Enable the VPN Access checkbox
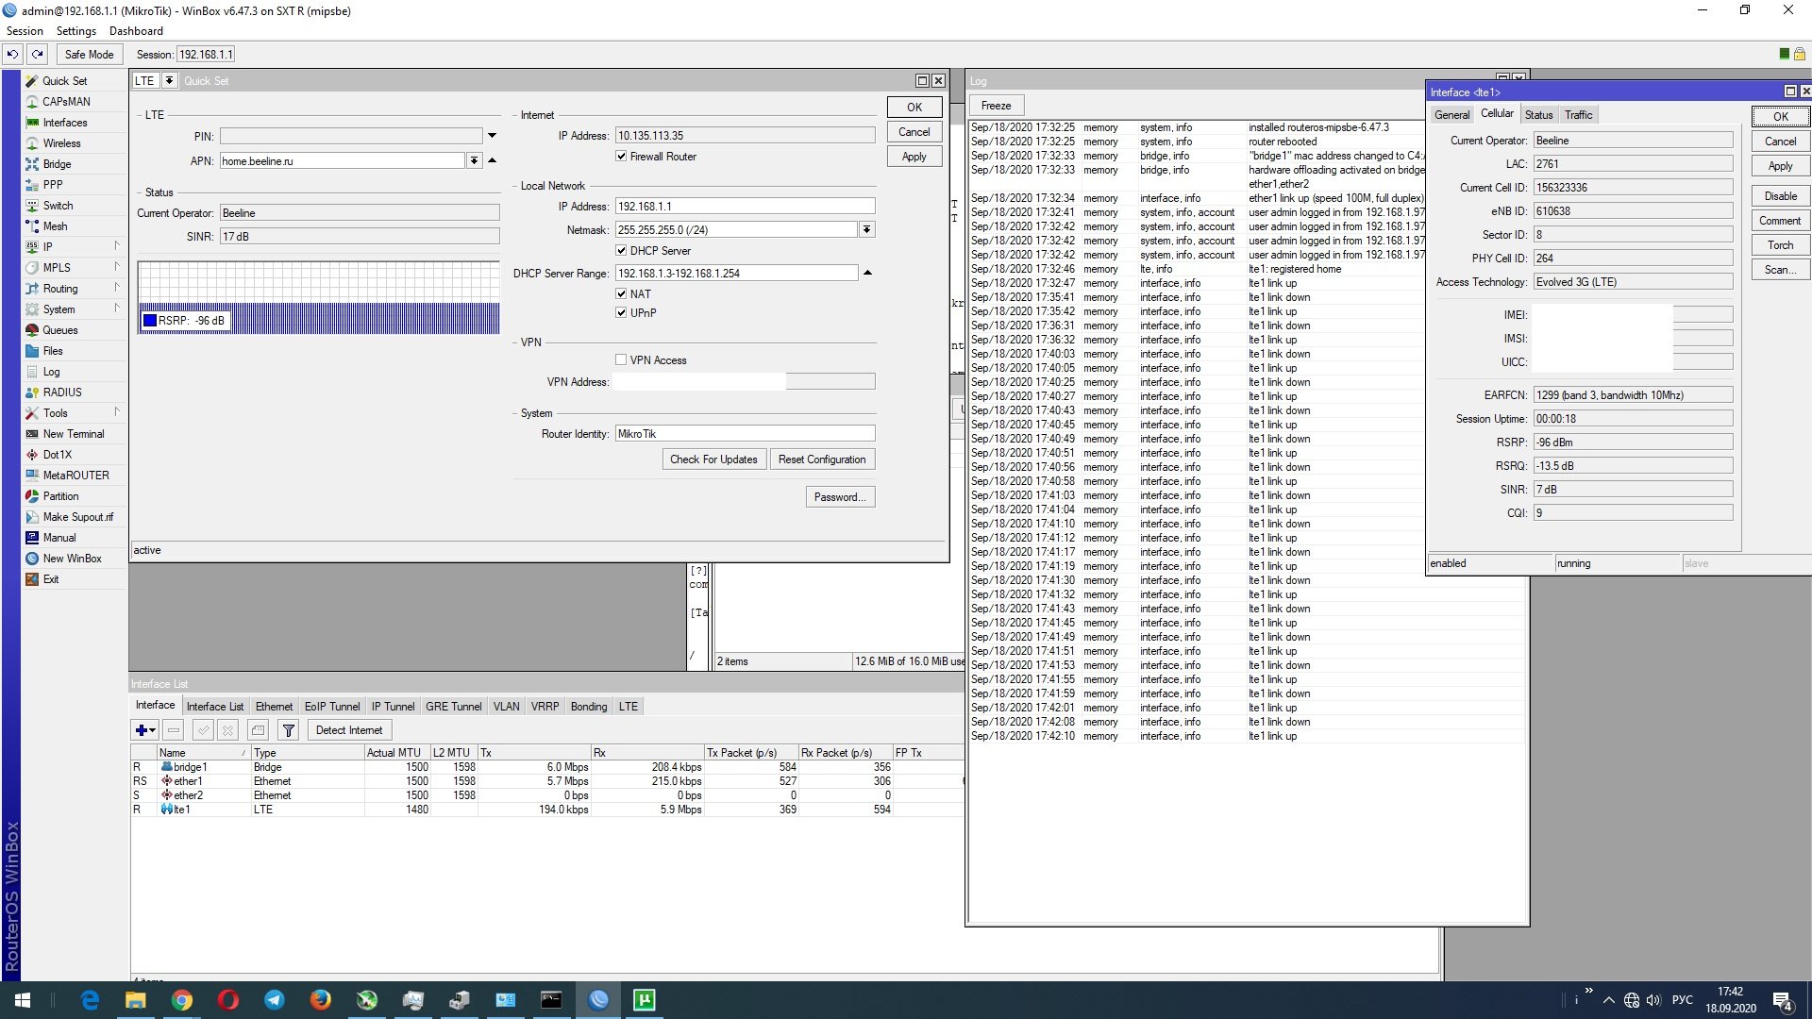This screenshot has width=1812, height=1019. pyautogui.click(x=621, y=360)
